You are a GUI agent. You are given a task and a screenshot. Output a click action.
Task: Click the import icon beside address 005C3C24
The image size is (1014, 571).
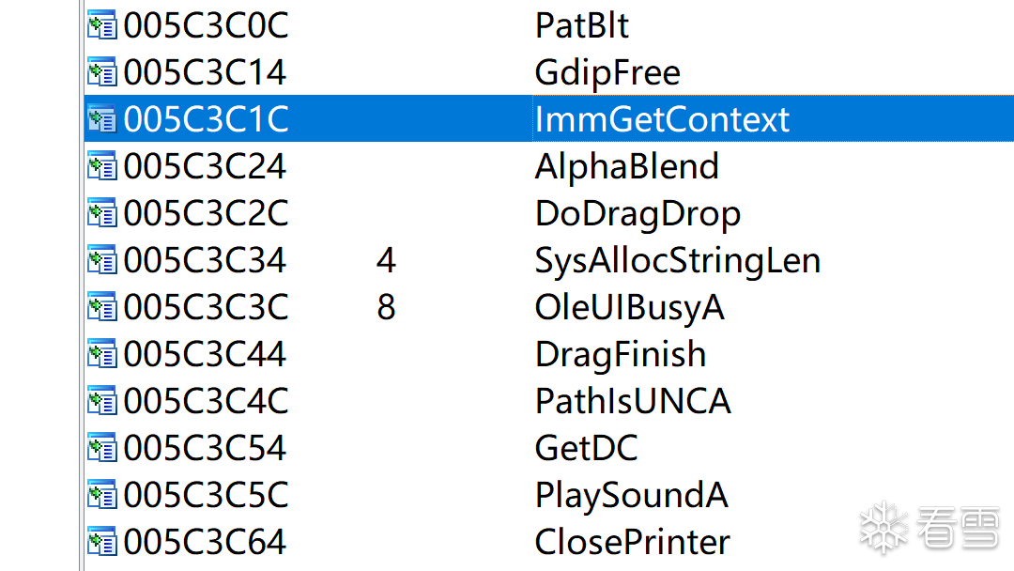point(101,166)
